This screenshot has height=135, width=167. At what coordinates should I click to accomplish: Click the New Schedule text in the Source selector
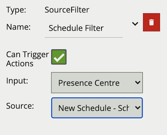(x=85, y=108)
